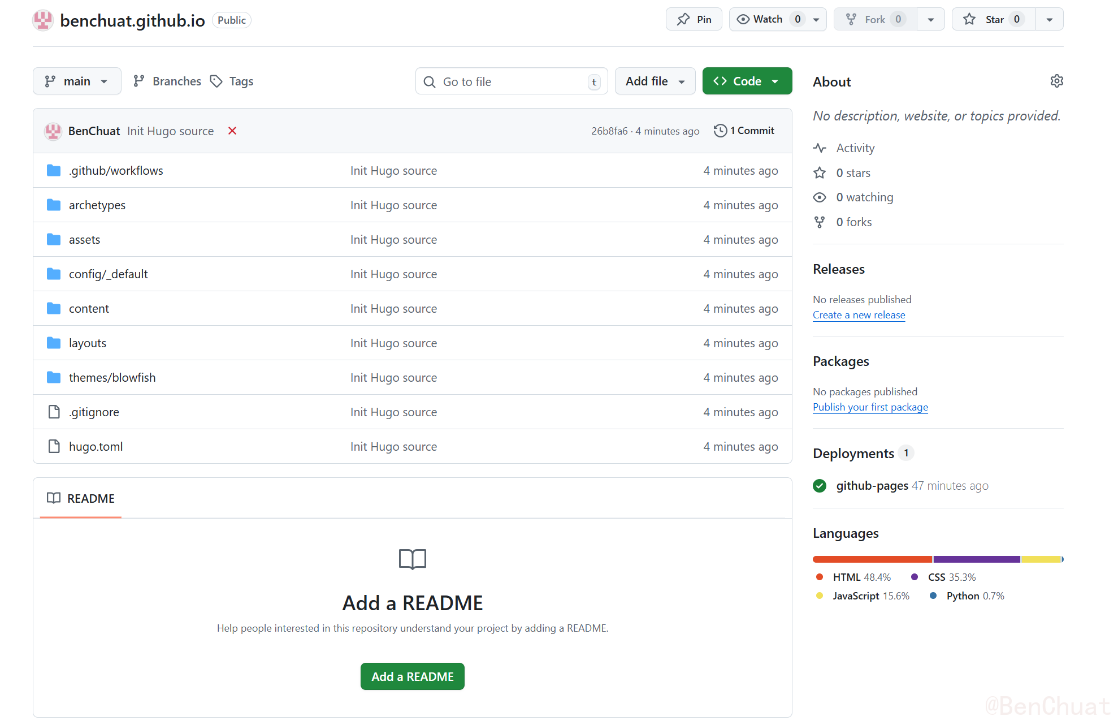The width and height of the screenshot is (1118, 725).
Task: Click the Tags label icon
Action: [x=216, y=81]
